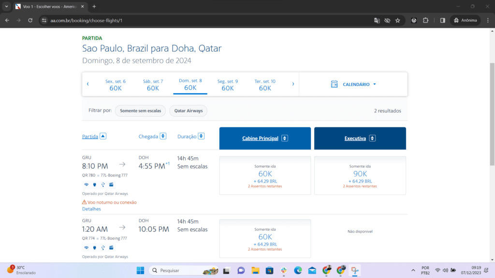Adjust the system volume from the taskbar
The image size is (495, 278).
(444, 270)
